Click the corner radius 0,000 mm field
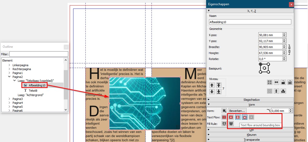 coord(280,111)
